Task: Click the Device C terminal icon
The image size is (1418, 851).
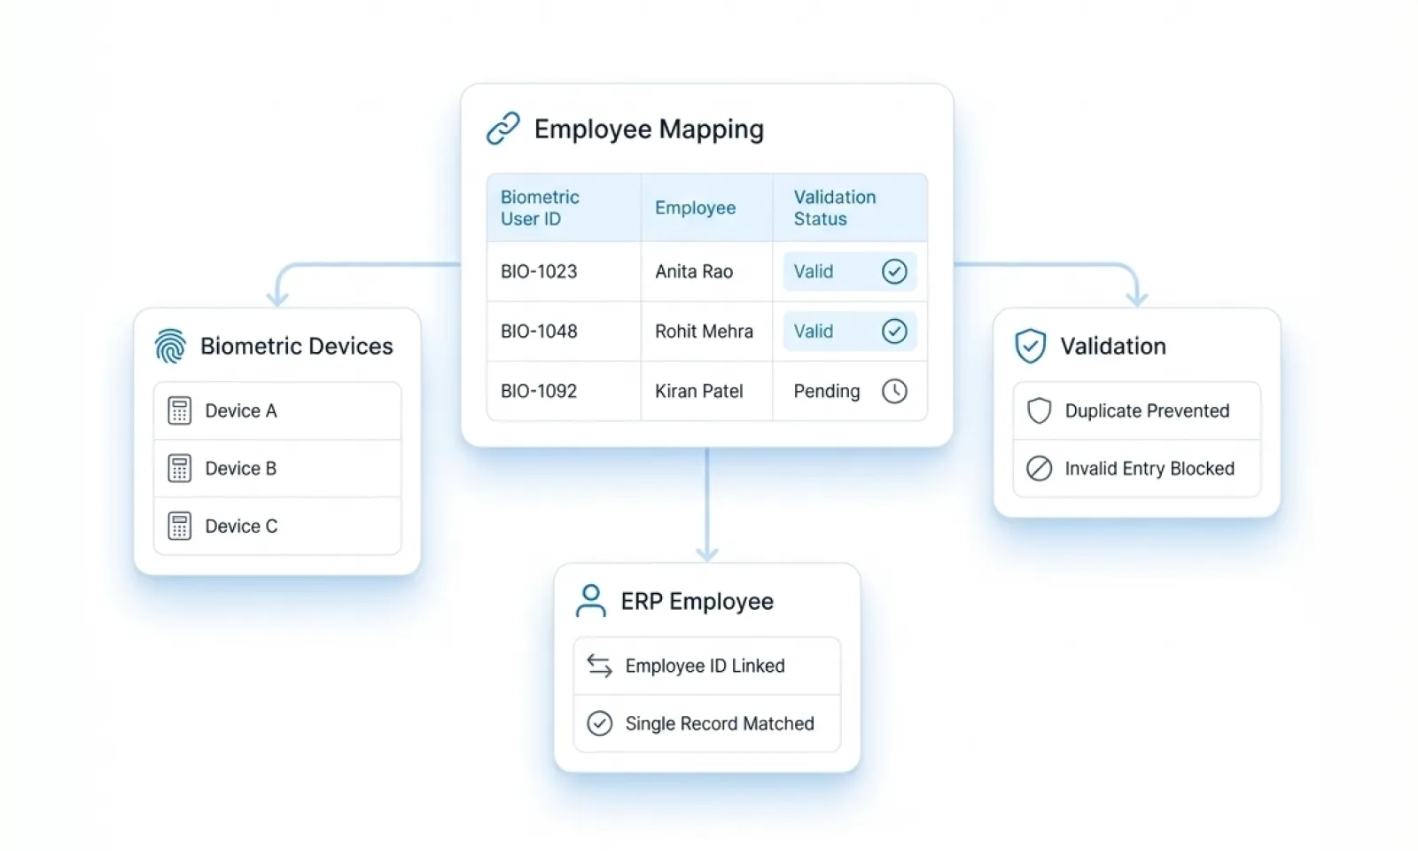Action: 180,526
